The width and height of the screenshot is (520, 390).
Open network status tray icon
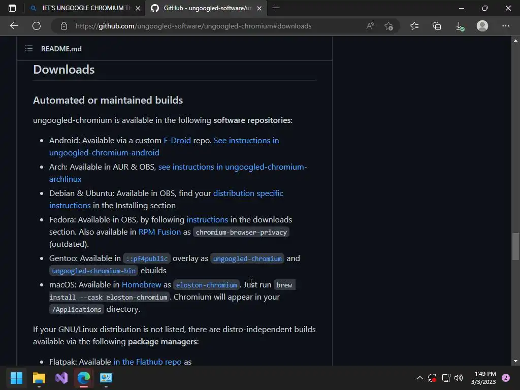pos(446,378)
